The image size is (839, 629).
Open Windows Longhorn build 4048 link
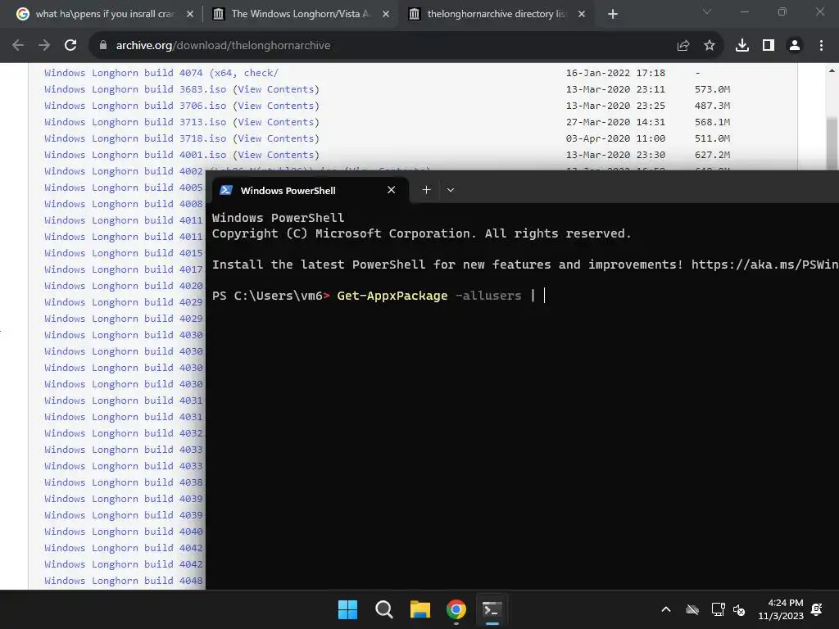click(x=124, y=581)
